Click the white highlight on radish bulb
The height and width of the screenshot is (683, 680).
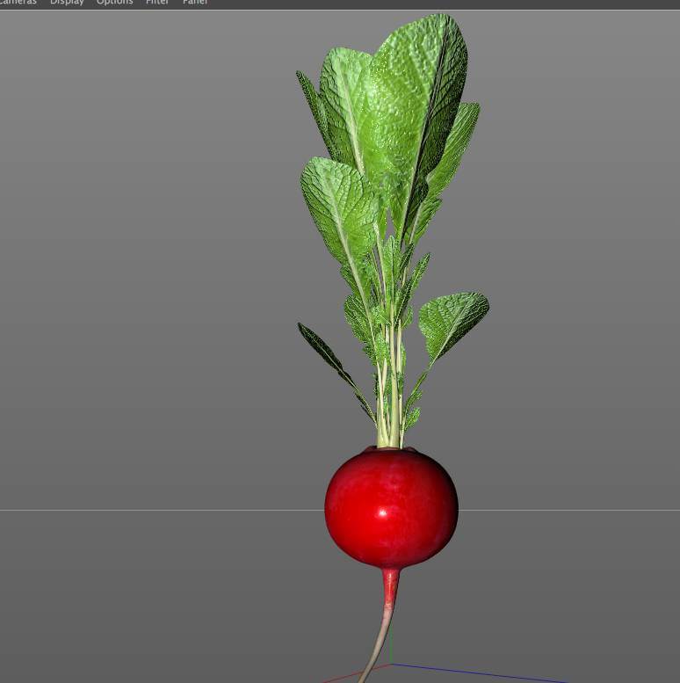click(382, 512)
